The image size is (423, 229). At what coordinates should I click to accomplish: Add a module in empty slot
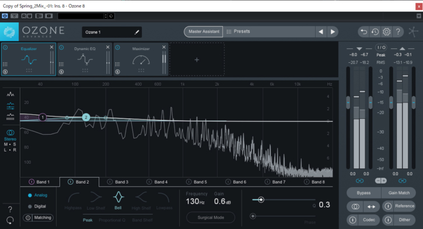pos(197,59)
